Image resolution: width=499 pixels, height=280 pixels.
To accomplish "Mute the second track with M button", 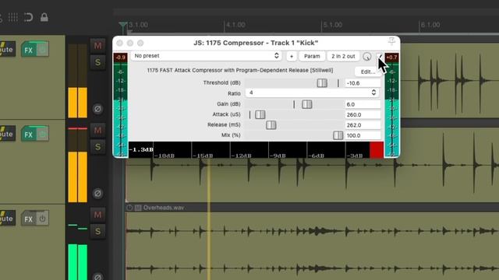I will point(97,130).
